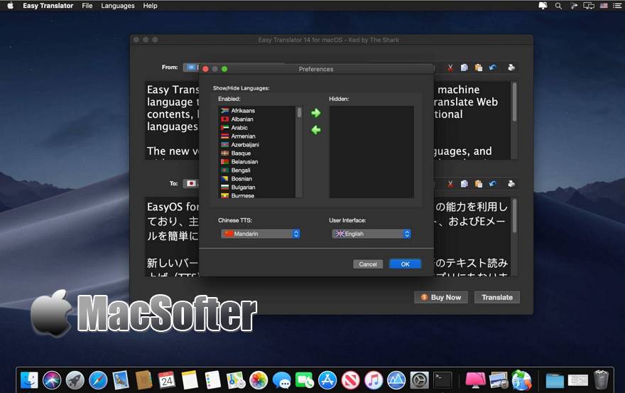This screenshot has width=625, height=393.
Task: Open Finder from the Dock
Action: [x=30, y=379]
